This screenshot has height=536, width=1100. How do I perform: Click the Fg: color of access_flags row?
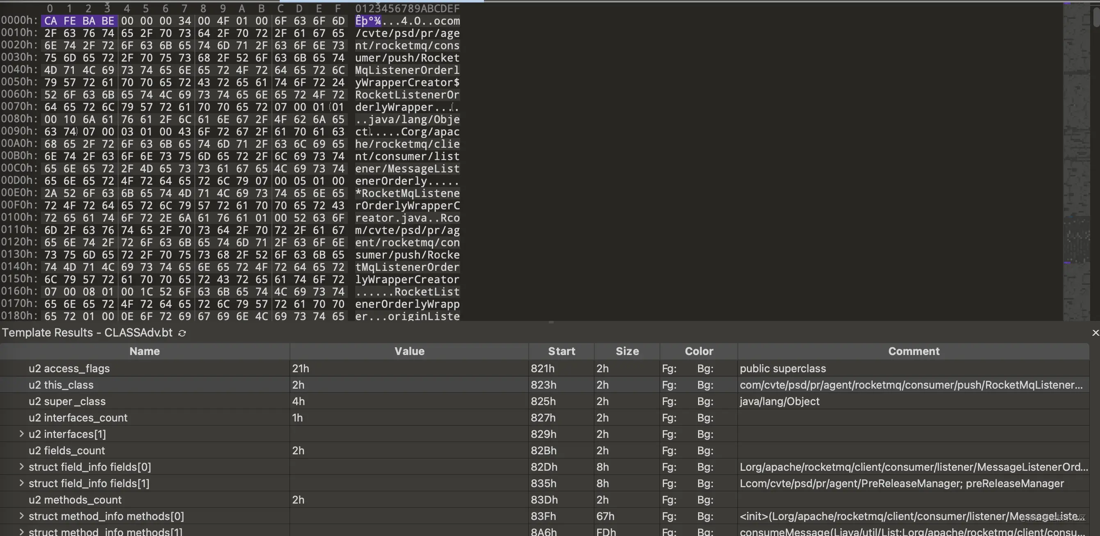pos(669,369)
